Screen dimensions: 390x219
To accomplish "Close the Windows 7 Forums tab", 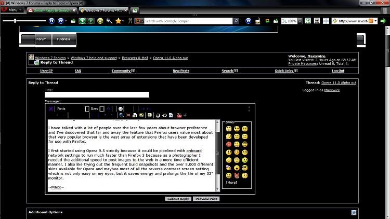I will 126,10.
